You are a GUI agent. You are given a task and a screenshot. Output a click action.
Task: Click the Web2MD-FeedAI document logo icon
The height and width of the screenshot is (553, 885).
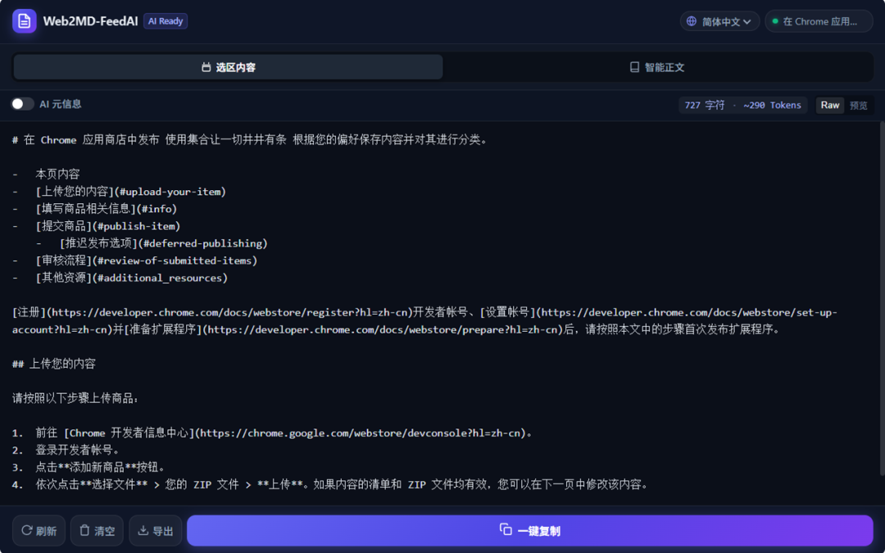click(x=25, y=21)
